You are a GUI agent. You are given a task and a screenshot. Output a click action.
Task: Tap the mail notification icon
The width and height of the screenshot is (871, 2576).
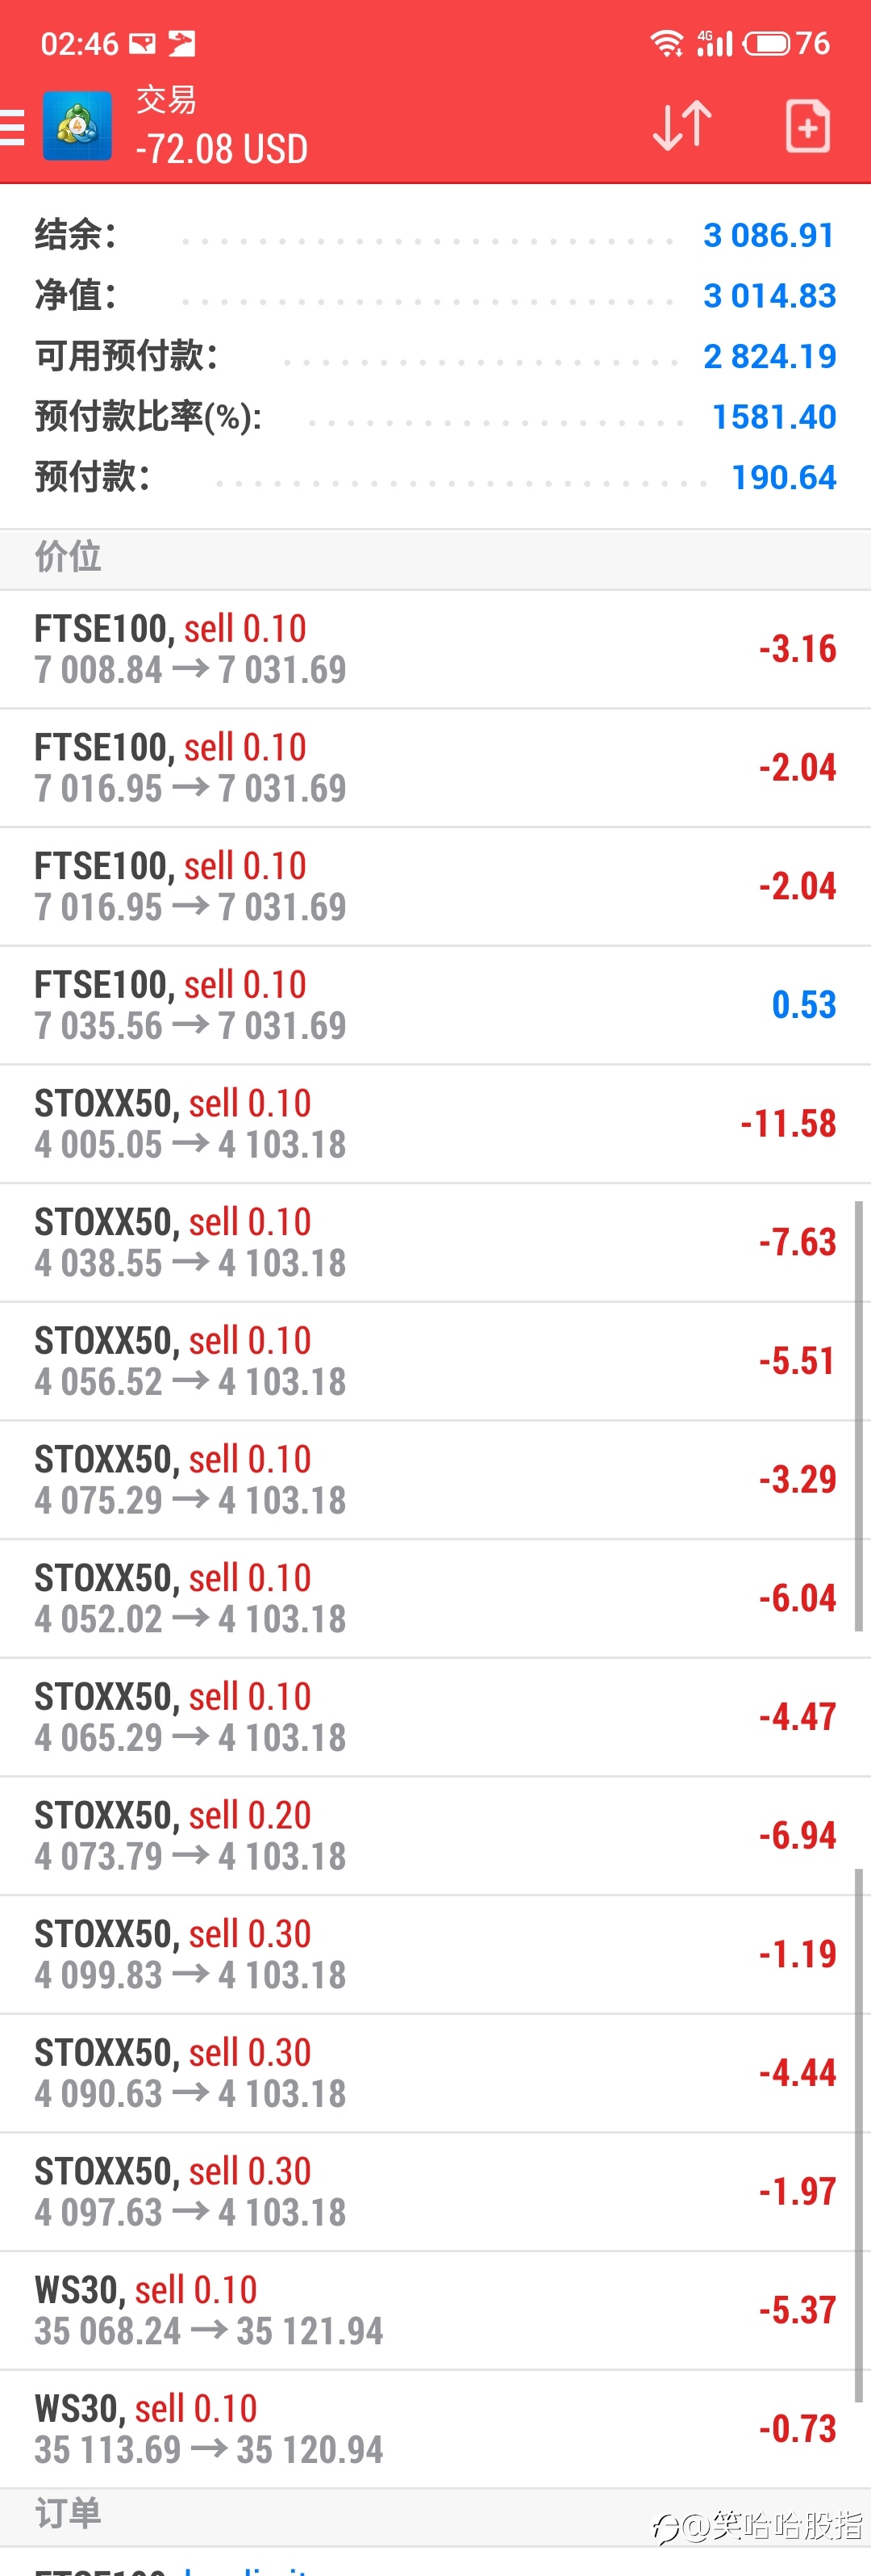[143, 43]
